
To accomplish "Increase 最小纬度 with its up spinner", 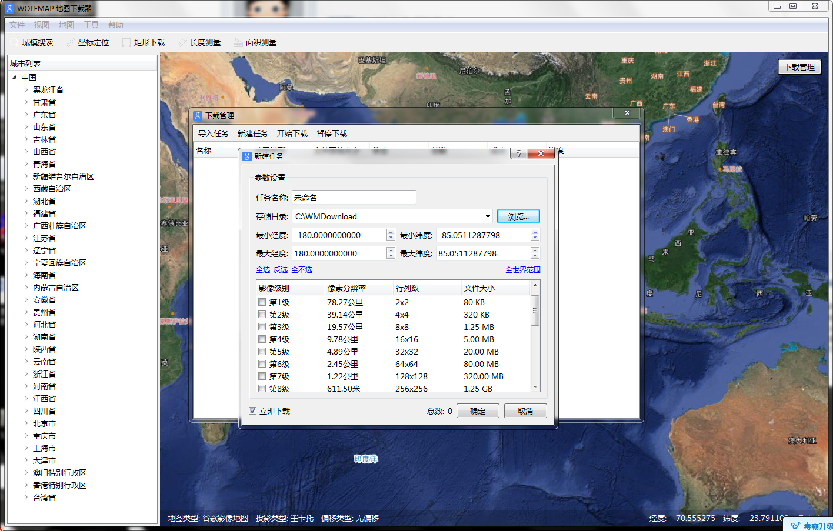I will pyautogui.click(x=535, y=232).
